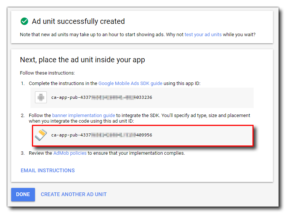
Task: Click the yellow banner ad unit icon
Action: [41, 135]
